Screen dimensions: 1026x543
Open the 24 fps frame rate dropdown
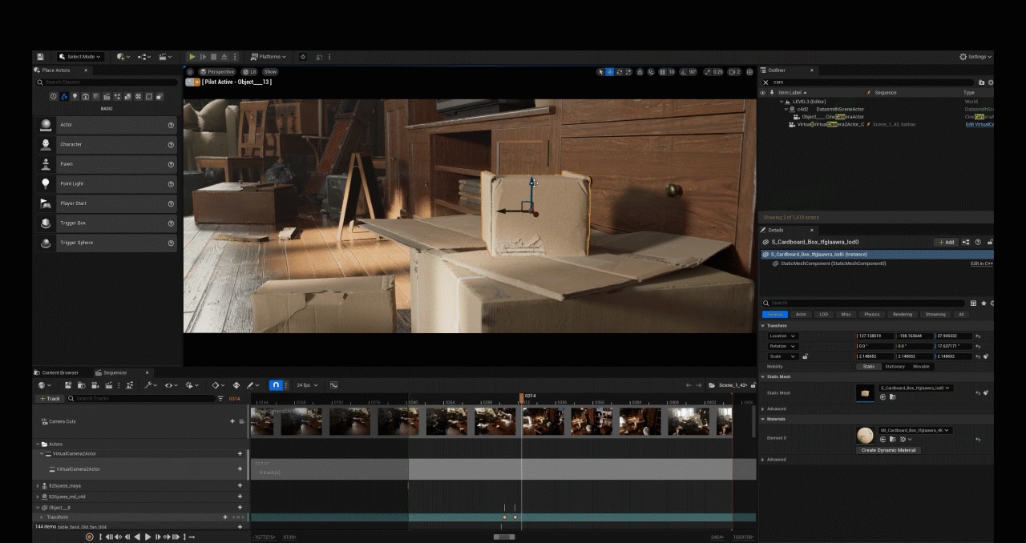coord(307,385)
